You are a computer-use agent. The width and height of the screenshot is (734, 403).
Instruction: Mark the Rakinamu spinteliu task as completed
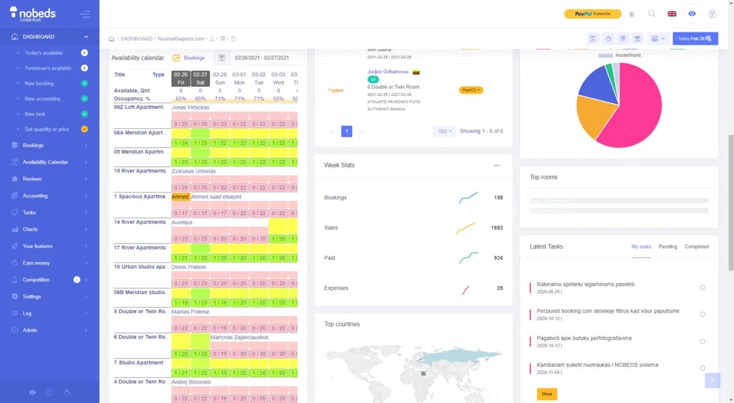[x=702, y=287]
